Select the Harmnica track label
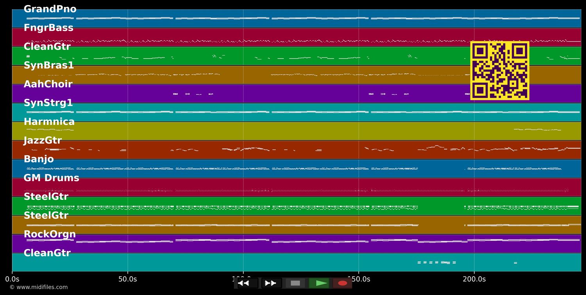 click(x=49, y=121)
